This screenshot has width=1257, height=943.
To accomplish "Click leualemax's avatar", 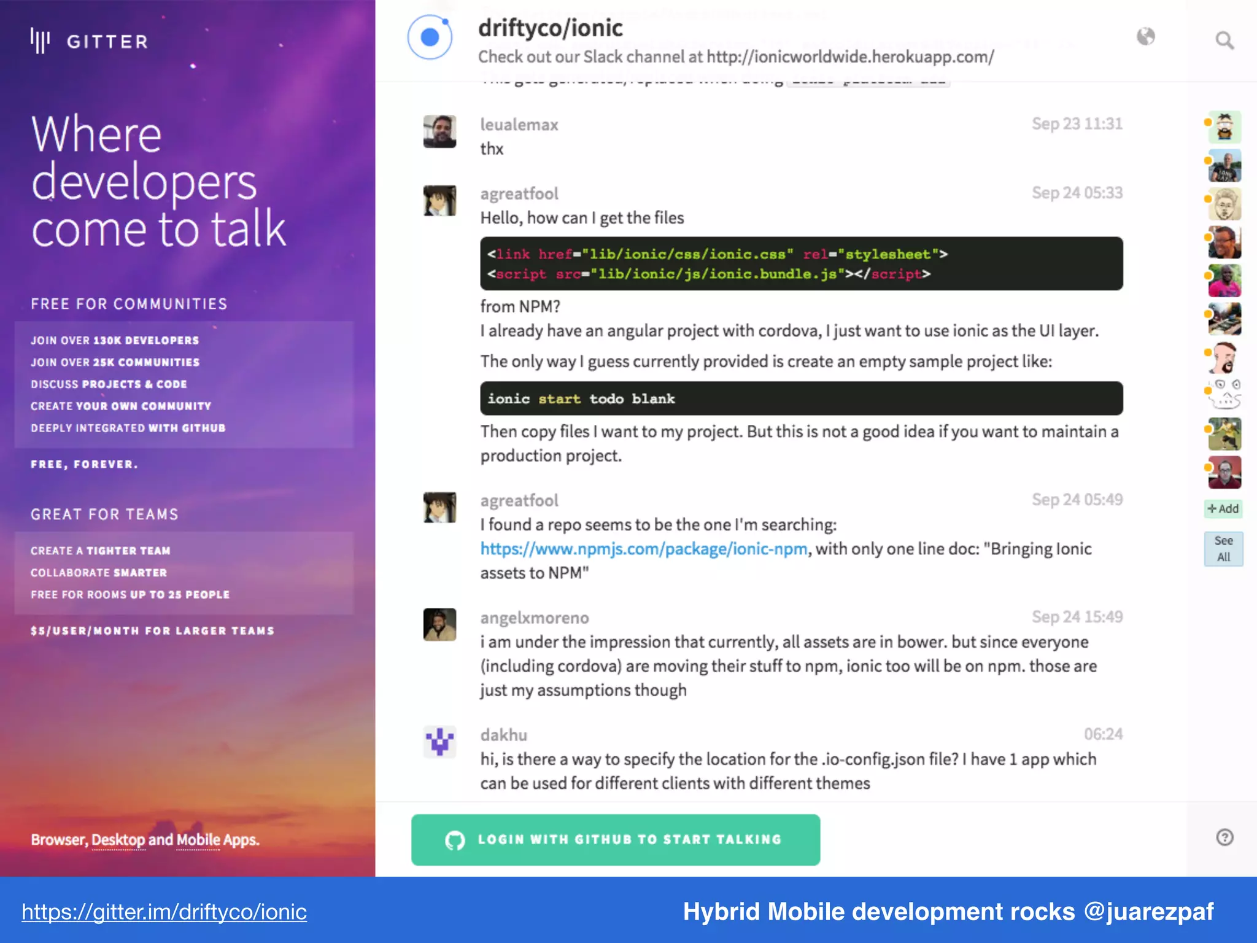I will click(439, 131).
